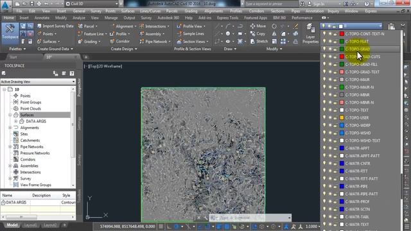Viewport: 411px width, 231px height.
Task: Click the command line close X icon
Action: tap(198, 218)
